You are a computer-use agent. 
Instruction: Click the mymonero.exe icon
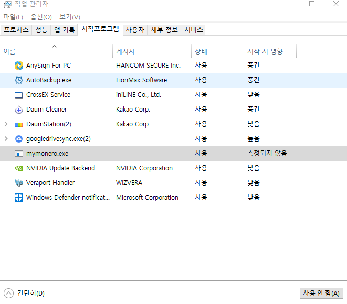click(x=19, y=154)
